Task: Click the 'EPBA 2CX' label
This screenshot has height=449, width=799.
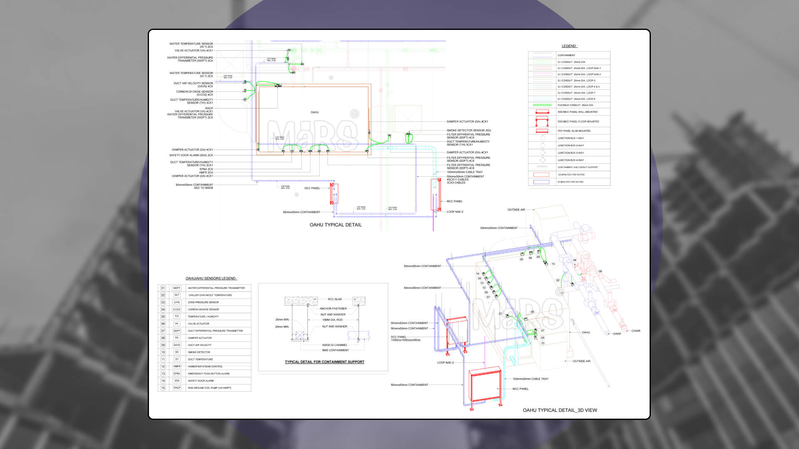Action: coord(206,169)
